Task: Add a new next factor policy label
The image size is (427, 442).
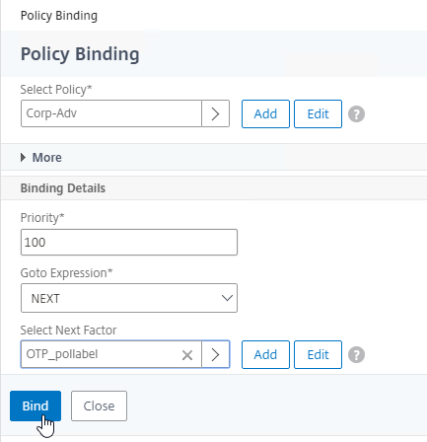Action: point(265,354)
